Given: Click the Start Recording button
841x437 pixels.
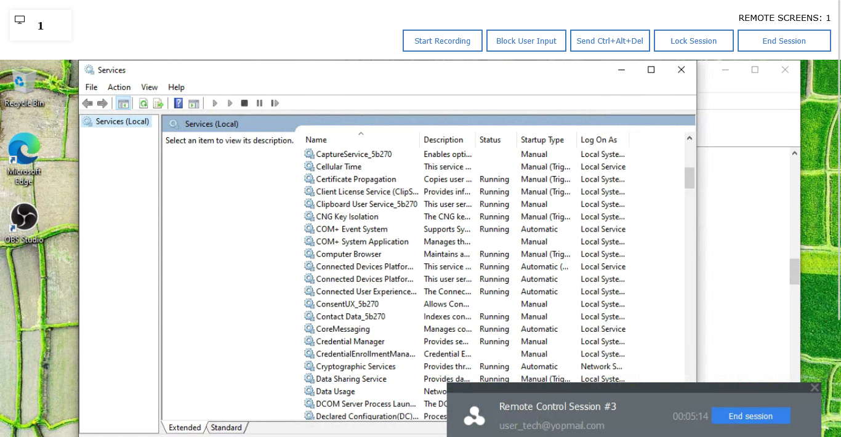Looking at the screenshot, I should click(x=443, y=41).
